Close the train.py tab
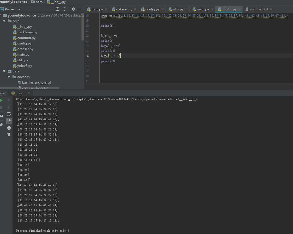 (x=106, y=9)
